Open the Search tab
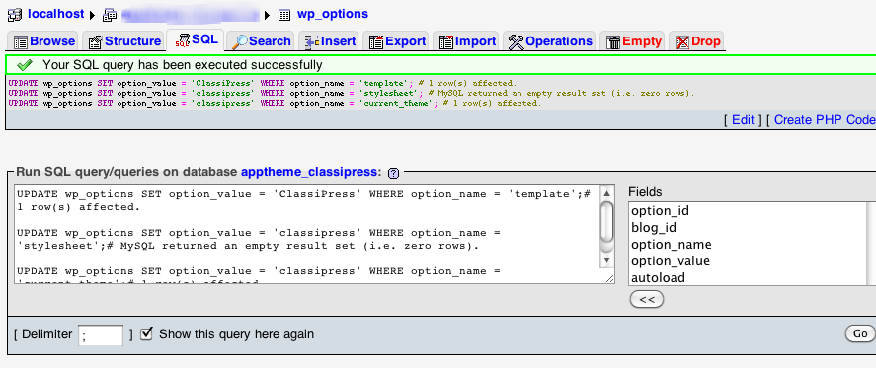This screenshot has width=876, height=368. [262, 41]
